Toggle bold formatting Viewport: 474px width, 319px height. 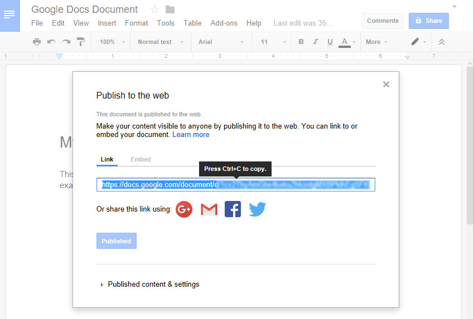(x=301, y=42)
